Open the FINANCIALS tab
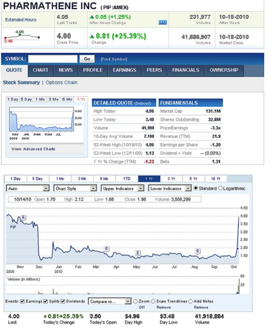Viewport: 271px width, 328px height. tap(185, 70)
